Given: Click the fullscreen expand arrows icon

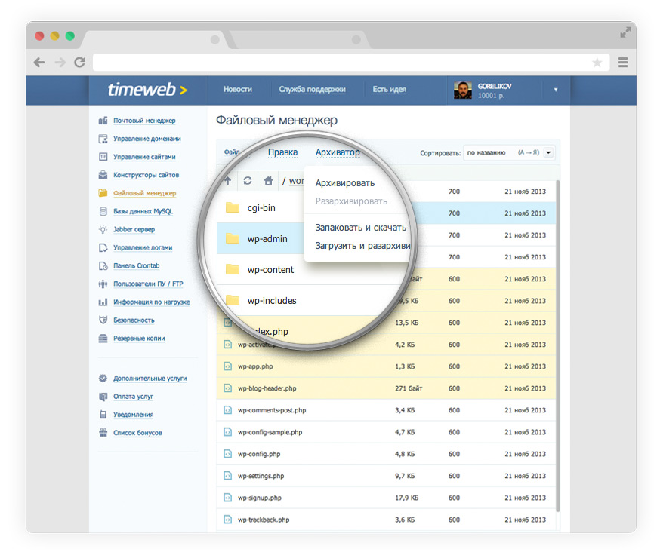Looking at the screenshot, I should [x=625, y=32].
